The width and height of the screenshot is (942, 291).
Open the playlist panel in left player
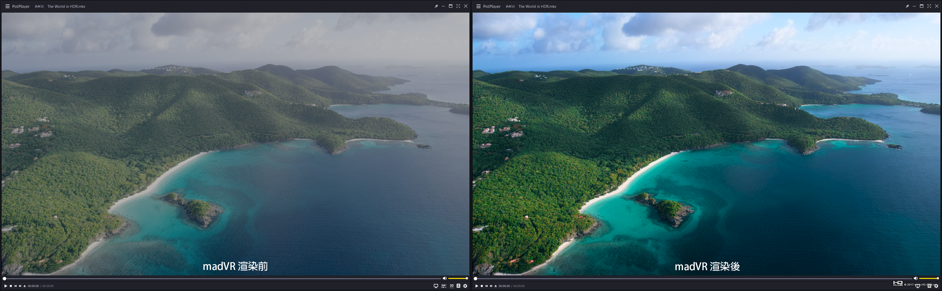click(458, 286)
